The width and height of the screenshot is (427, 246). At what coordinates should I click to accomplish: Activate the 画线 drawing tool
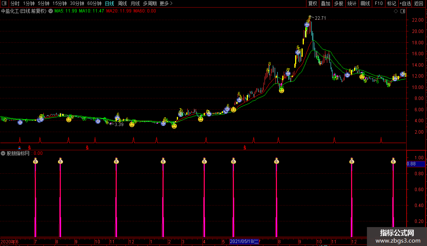[365, 3]
